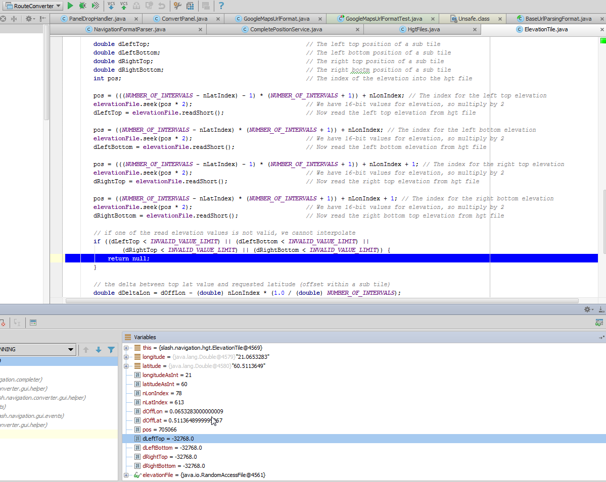Click VCS Update Project icon
606x482 pixels.
click(111, 6)
